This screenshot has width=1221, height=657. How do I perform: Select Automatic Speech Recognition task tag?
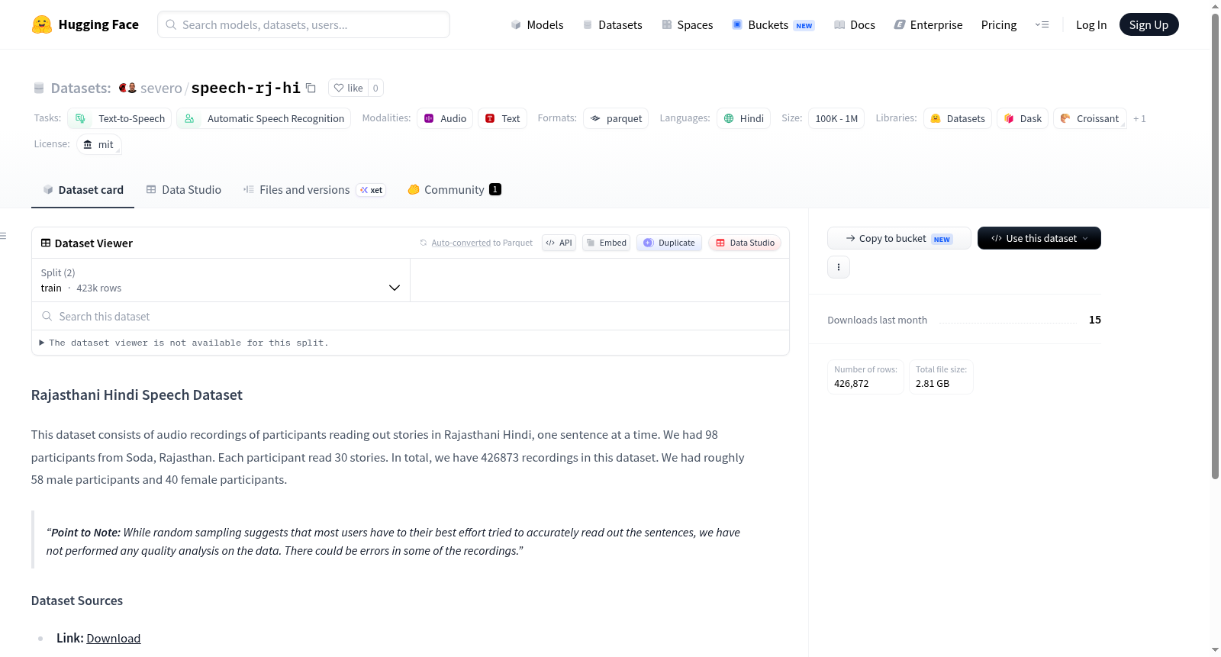(264, 118)
